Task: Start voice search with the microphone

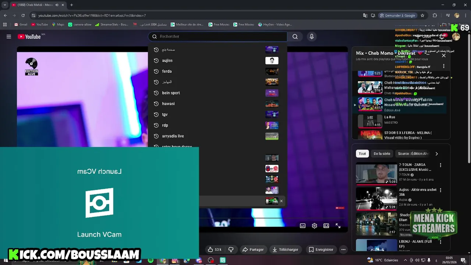Action: click(312, 36)
